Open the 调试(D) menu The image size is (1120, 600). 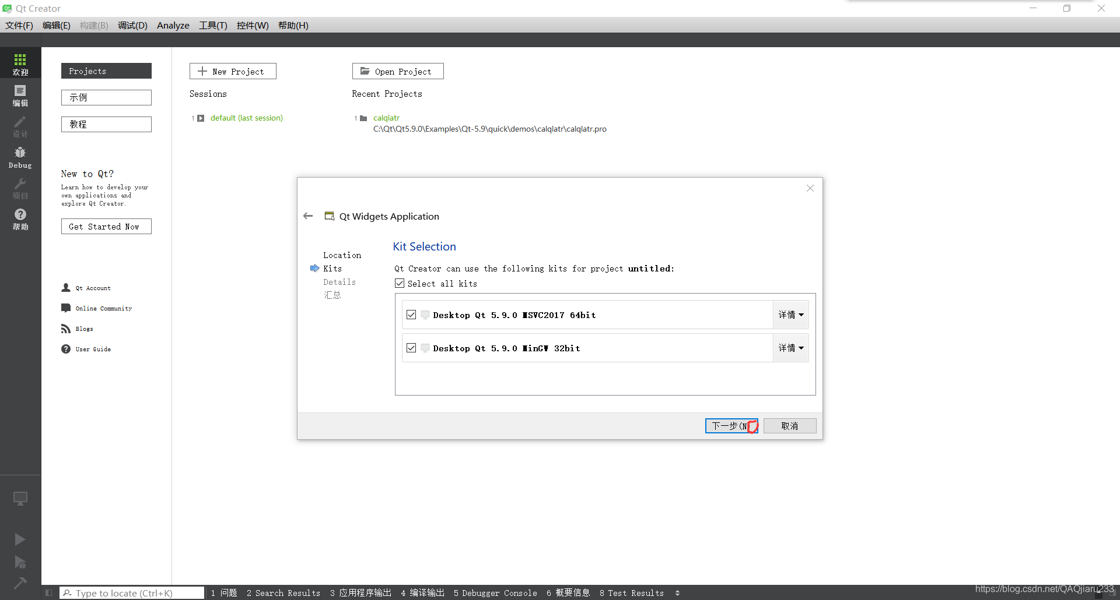pos(132,26)
